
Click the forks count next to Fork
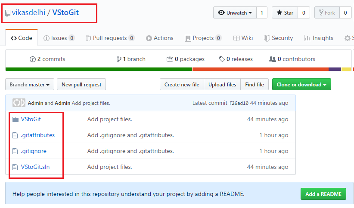tap(345, 12)
